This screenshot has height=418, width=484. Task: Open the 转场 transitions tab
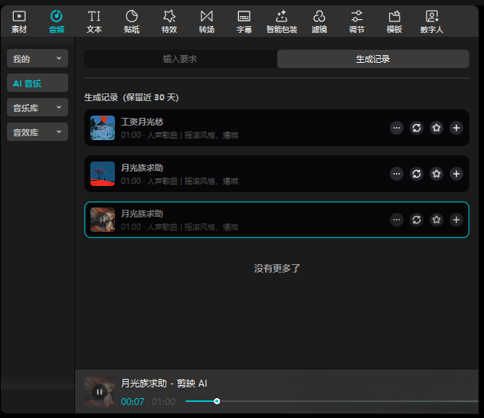[207, 22]
